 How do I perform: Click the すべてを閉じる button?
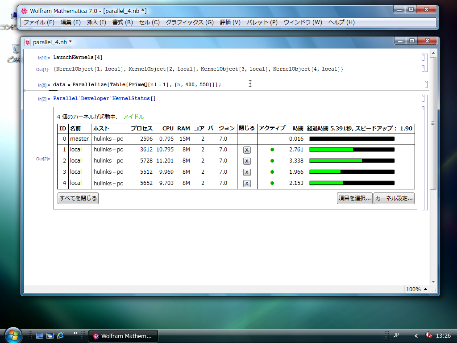(78, 198)
